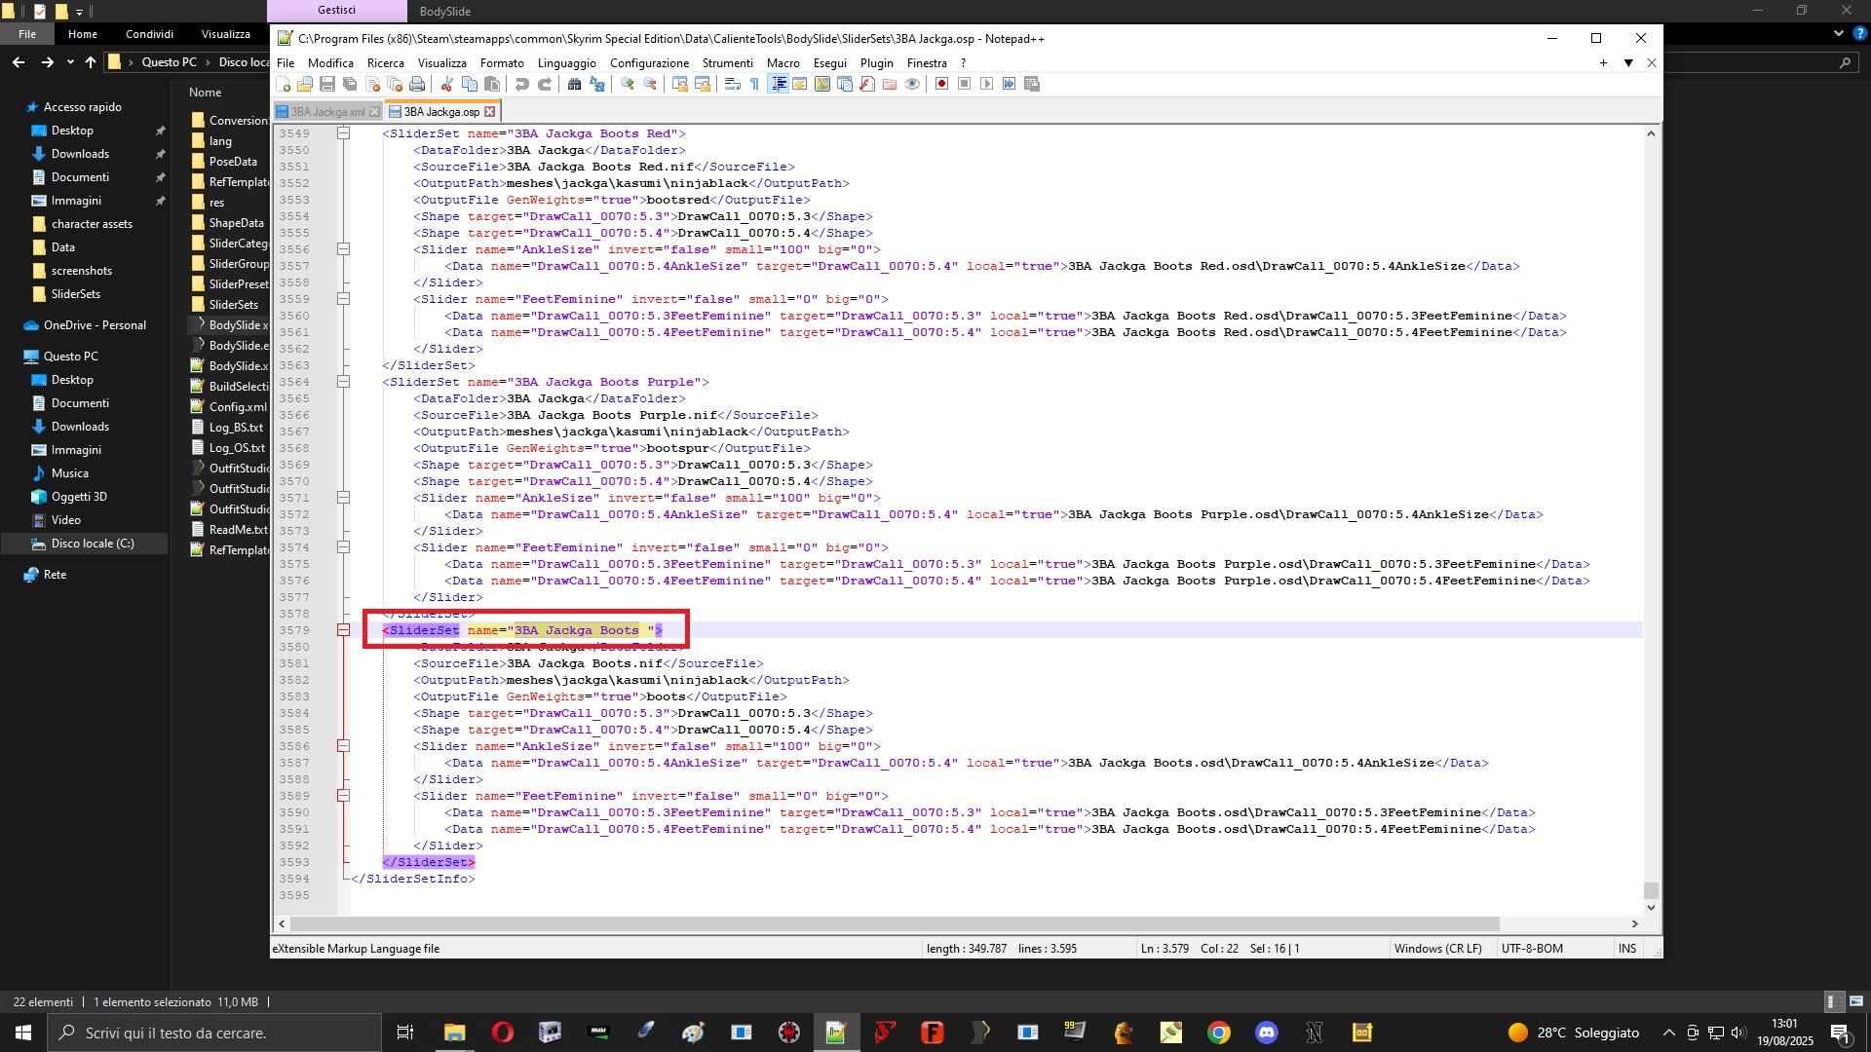Open the Modifica menu
The image size is (1871, 1052).
click(x=330, y=63)
